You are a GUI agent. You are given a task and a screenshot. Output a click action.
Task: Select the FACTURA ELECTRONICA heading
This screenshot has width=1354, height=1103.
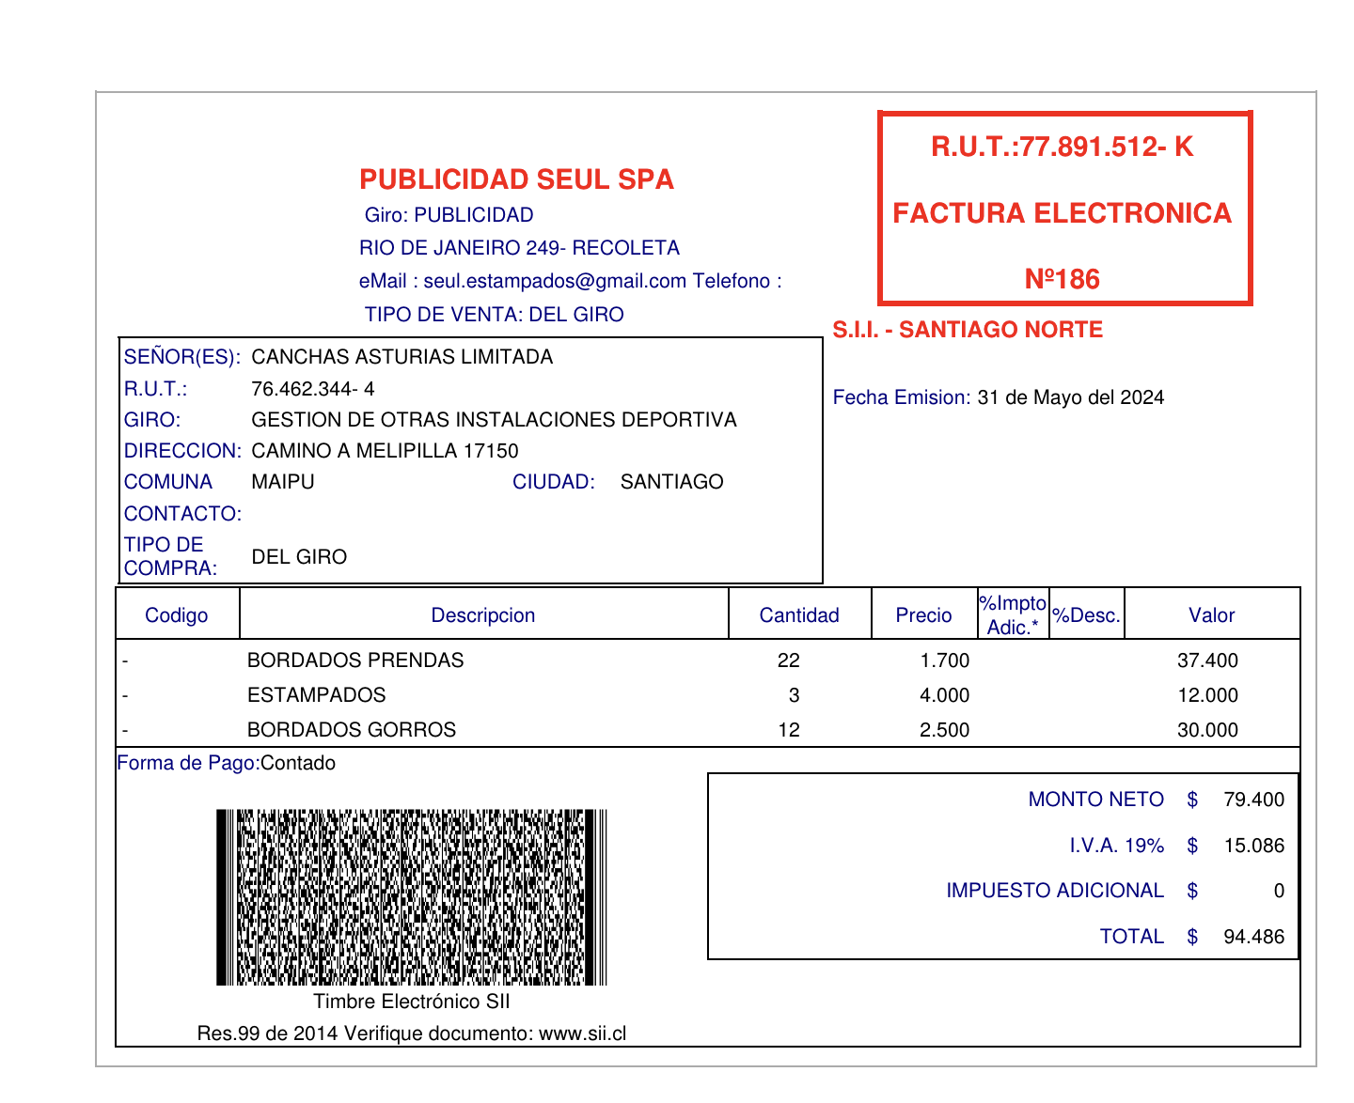tap(1062, 213)
